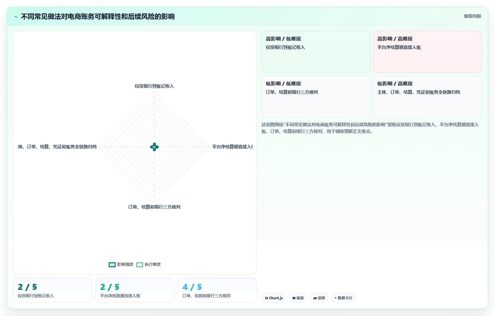Screen dimensions: 495x316
Task: Click 平台净结算额直接入账 text in the pink card
Action: [x=399, y=48]
